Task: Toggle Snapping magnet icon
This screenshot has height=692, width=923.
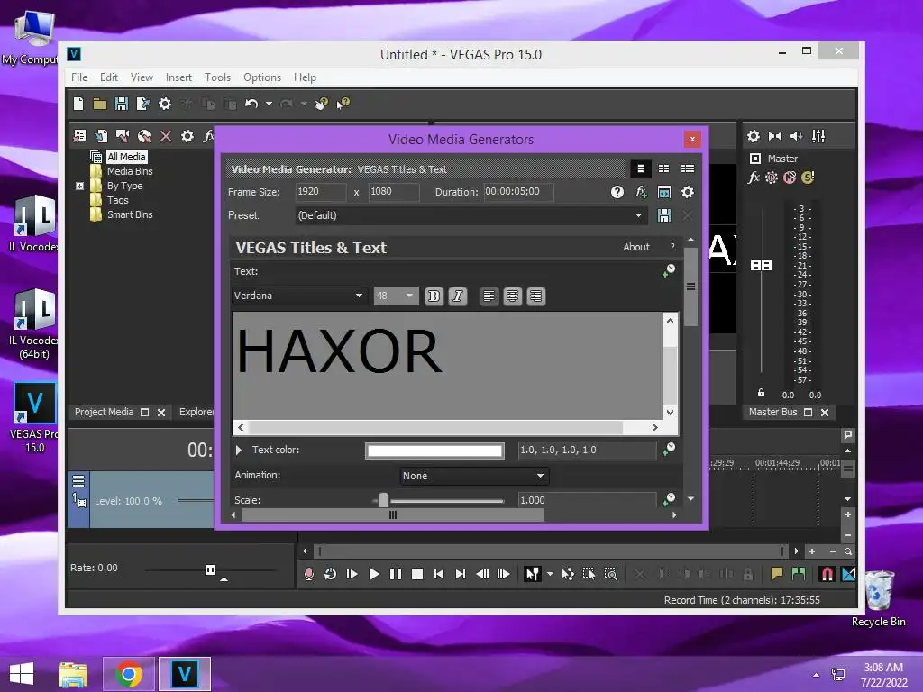Action: 827,574
